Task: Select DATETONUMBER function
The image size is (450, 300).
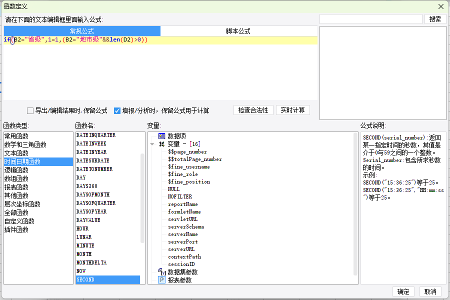Action: coord(108,169)
